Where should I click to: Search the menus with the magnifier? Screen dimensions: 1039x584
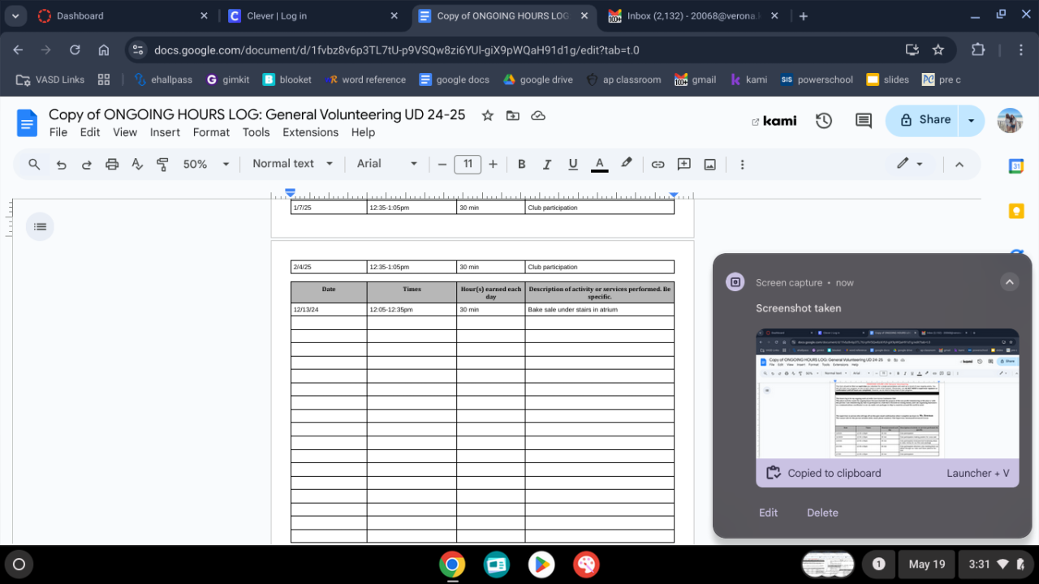tap(34, 164)
